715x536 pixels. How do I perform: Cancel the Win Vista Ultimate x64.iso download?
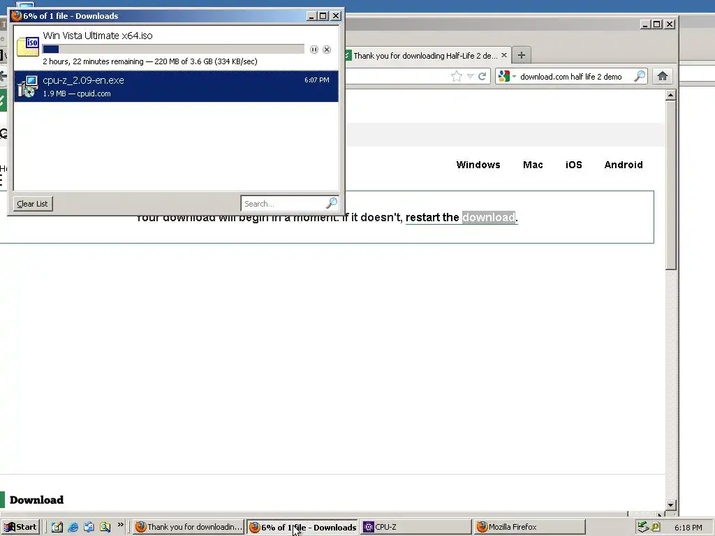tap(327, 50)
